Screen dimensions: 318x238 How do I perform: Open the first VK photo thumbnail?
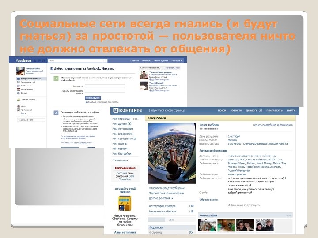207,226
